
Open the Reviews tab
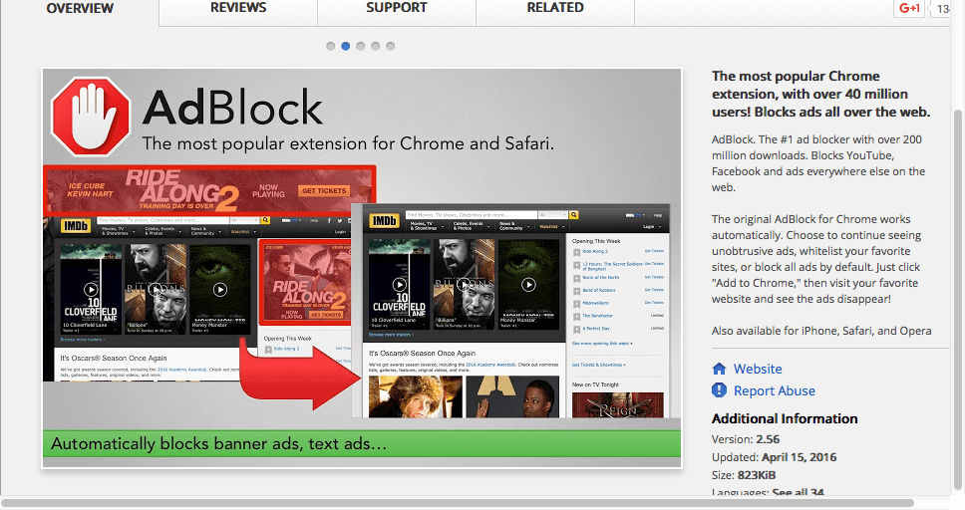coord(238,9)
